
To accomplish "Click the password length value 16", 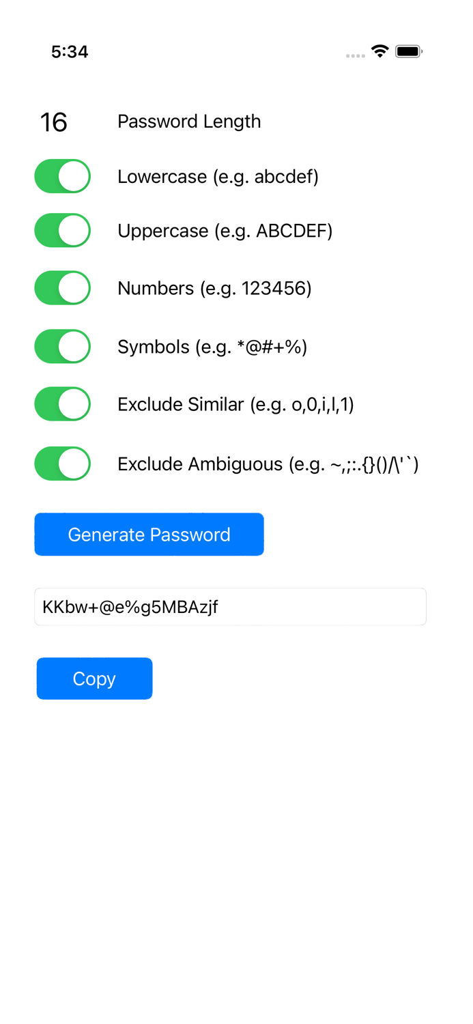I will point(53,122).
